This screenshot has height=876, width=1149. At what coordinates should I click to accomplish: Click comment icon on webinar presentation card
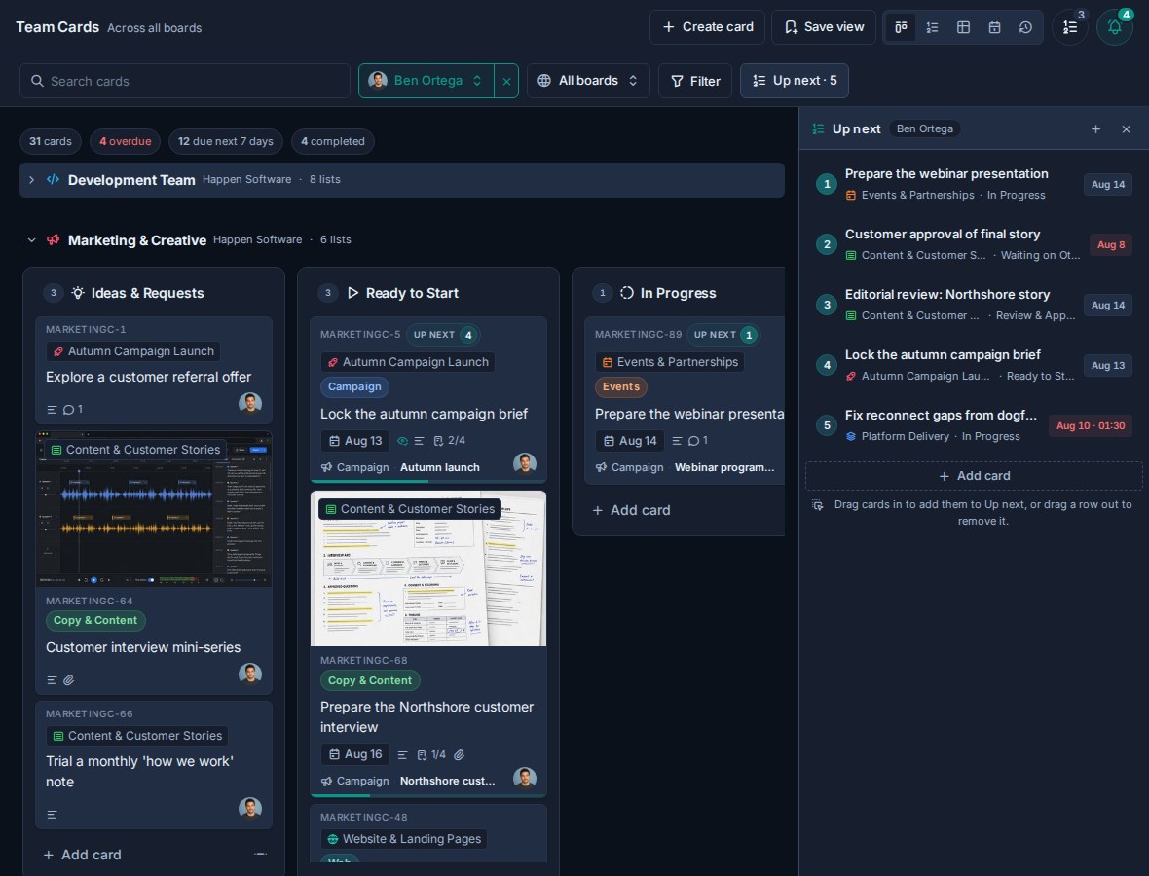[x=694, y=441]
